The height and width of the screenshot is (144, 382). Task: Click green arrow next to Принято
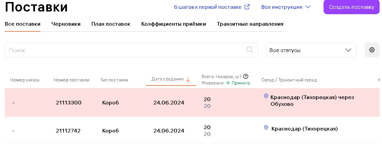click(x=227, y=83)
